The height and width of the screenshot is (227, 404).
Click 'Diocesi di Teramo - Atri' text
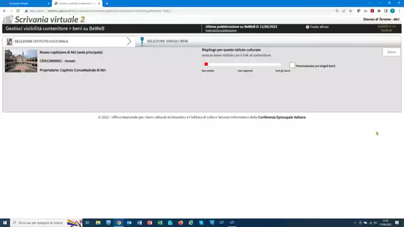(381, 20)
